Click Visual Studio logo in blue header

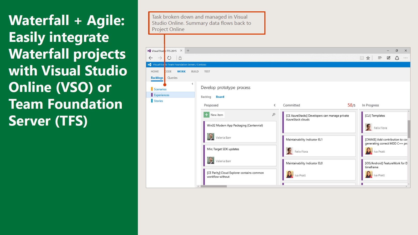click(x=149, y=65)
